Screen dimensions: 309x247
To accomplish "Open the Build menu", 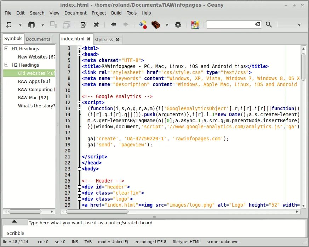I will tap(116, 13).
